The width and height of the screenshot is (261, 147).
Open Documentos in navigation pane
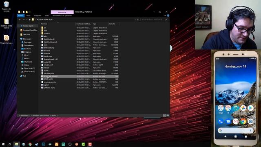[27, 45]
